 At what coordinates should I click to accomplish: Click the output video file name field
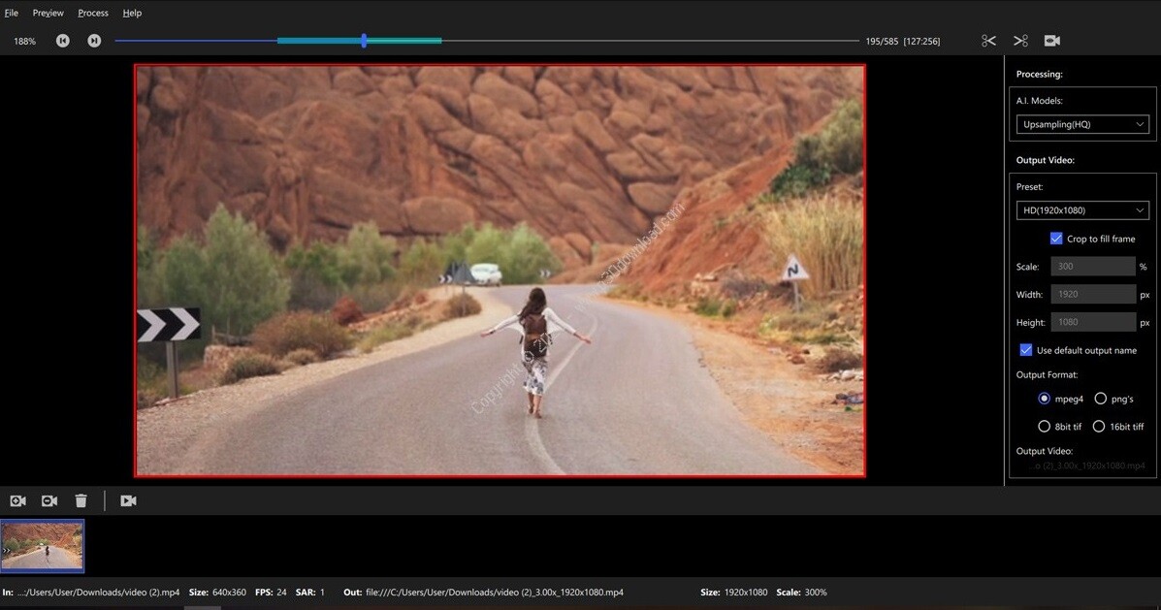pos(1086,466)
